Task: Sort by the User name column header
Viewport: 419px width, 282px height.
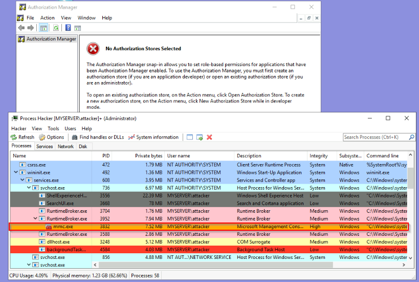Action: (x=199, y=155)
